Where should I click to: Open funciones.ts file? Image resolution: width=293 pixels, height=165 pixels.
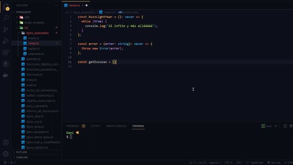[x=34, y=75]
